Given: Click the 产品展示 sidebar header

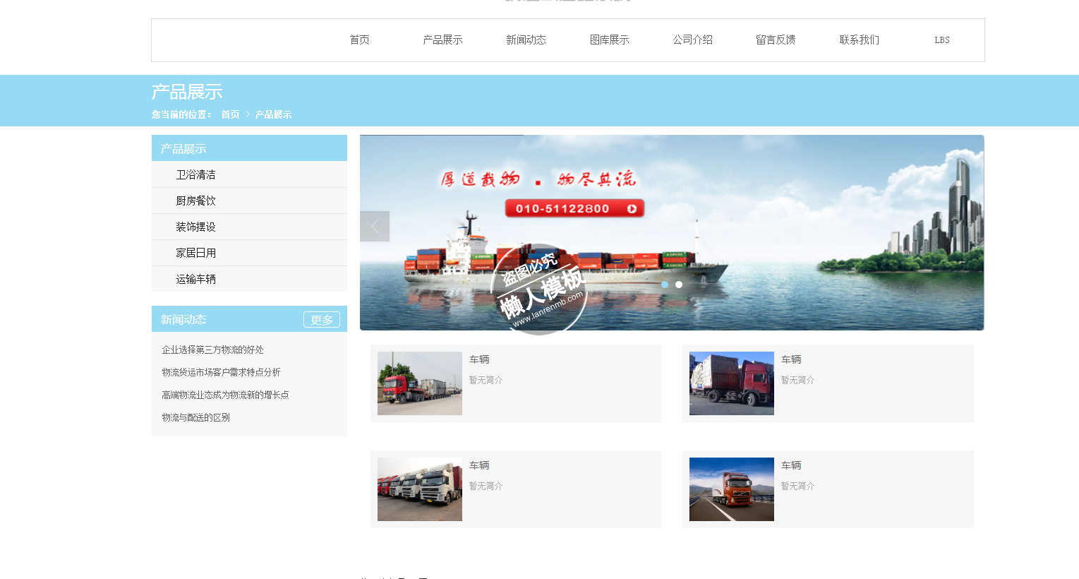Looking at the screenshot, I should tap(249, 148).
